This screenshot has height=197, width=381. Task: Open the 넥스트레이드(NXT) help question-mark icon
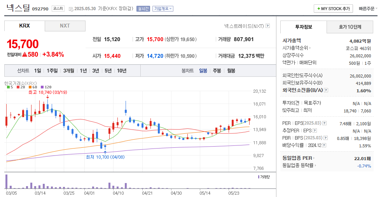pos(267,26)
